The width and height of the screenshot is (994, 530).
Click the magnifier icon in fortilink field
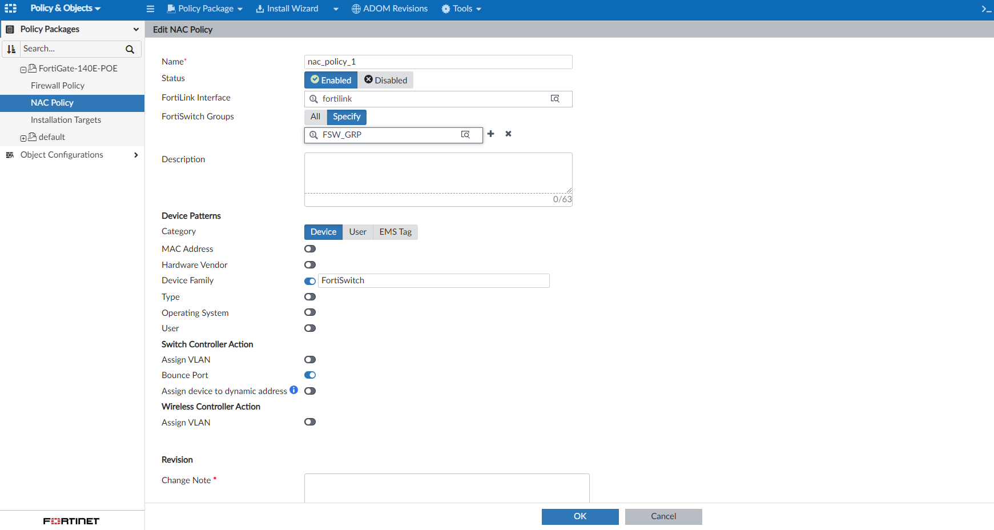point(313,99)
